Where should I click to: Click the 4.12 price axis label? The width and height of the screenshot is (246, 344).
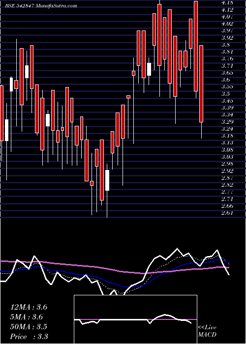click(x=227, y=10)
